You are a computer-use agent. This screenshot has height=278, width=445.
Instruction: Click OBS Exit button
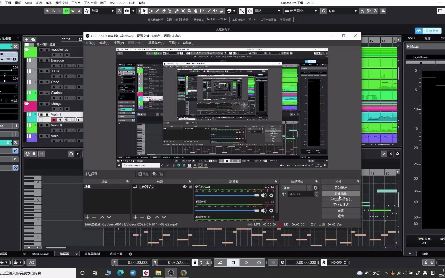341,216
